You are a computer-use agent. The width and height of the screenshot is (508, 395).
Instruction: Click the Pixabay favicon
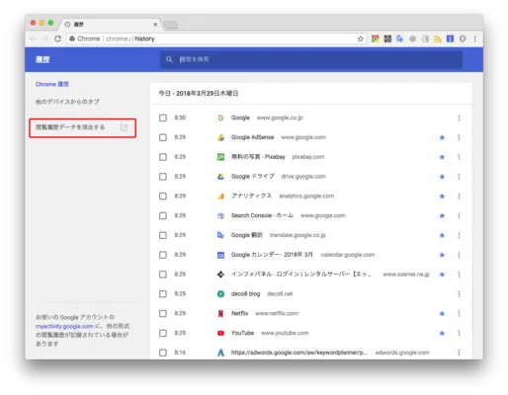point(220,157)
